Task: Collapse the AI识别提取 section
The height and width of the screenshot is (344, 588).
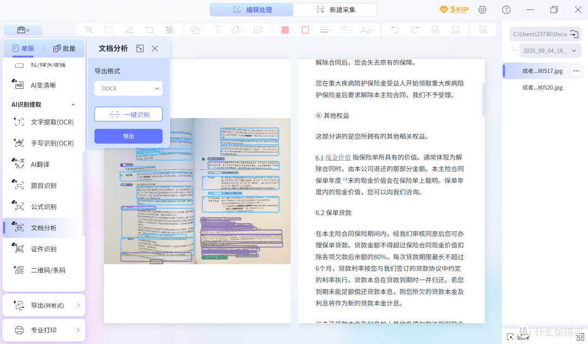Action: click(x=73, y=105)
